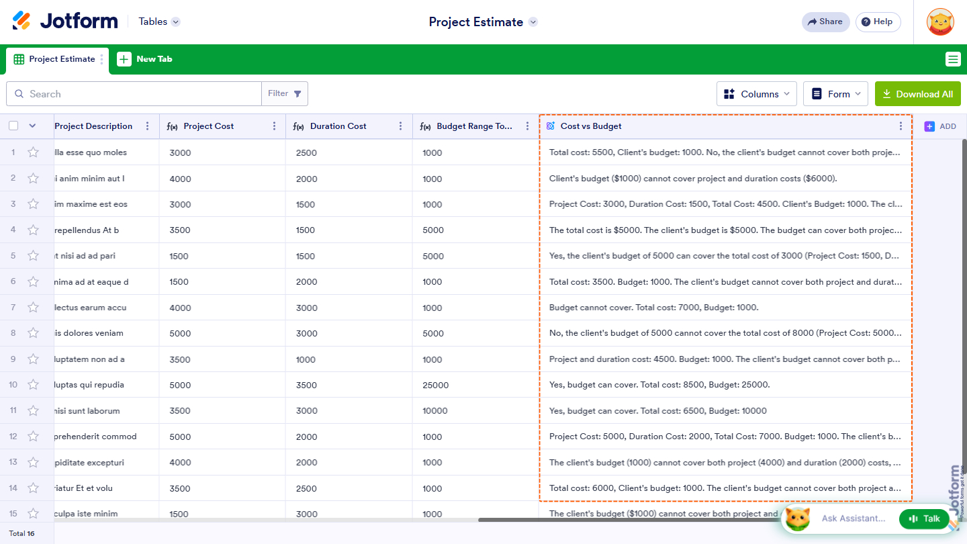Star row 15
This screenshot has height=544, width=967.
(x=33, y=514)
